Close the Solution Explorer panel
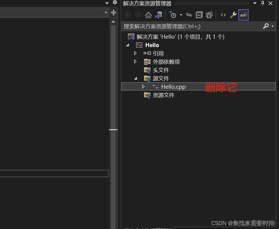 [x=270, y=3]
